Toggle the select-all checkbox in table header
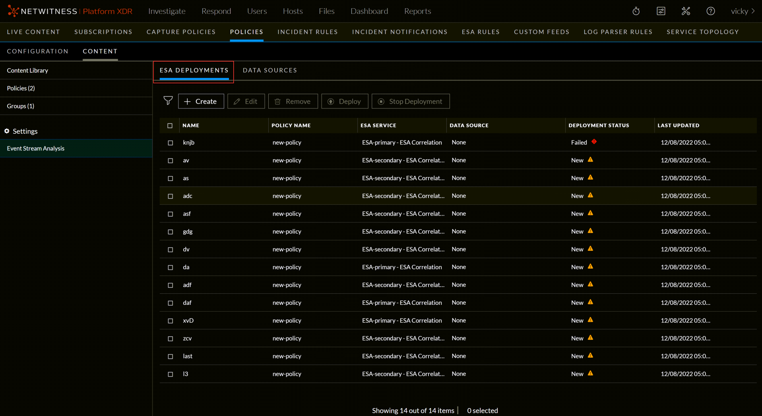 tap(170, 125)
